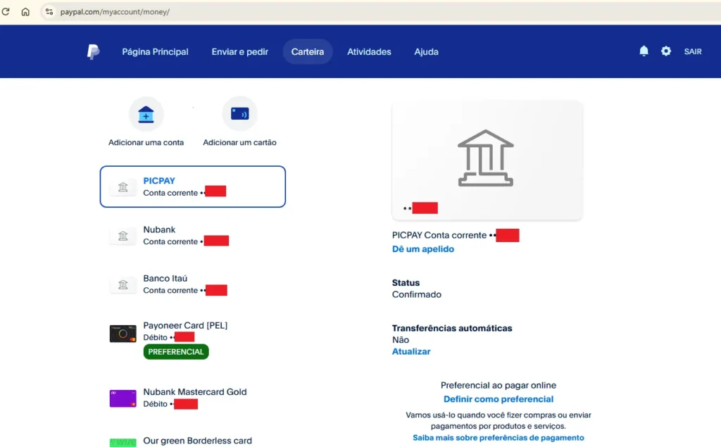Click the bank icon beside Nubank
721x447 pixels.
[123, 236]
